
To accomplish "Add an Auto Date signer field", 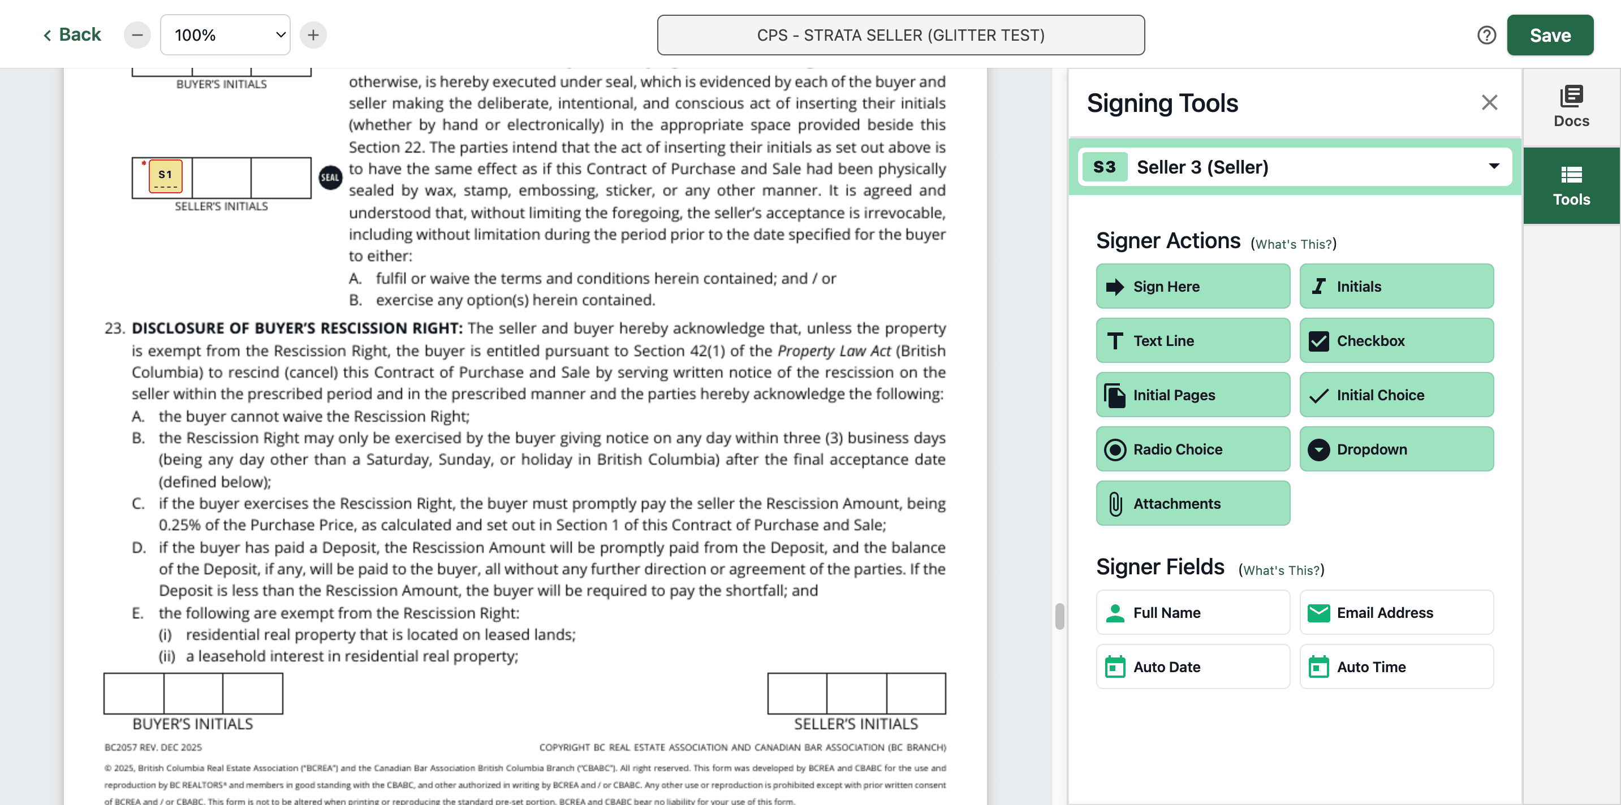I will 1193,666.
